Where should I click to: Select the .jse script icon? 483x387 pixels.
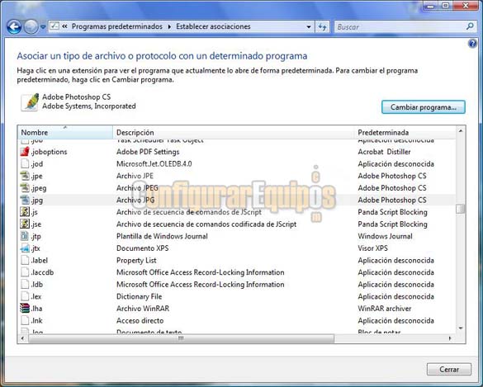[25, 224]
